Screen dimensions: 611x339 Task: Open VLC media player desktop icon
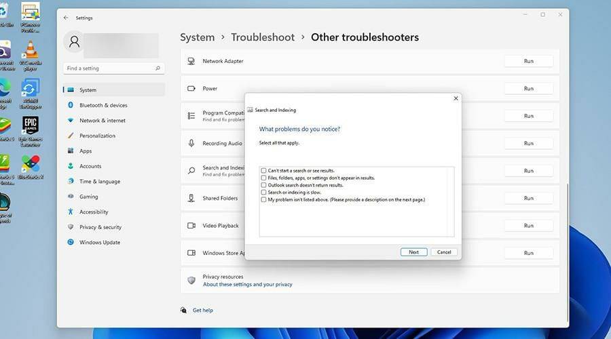pos(31,56)
